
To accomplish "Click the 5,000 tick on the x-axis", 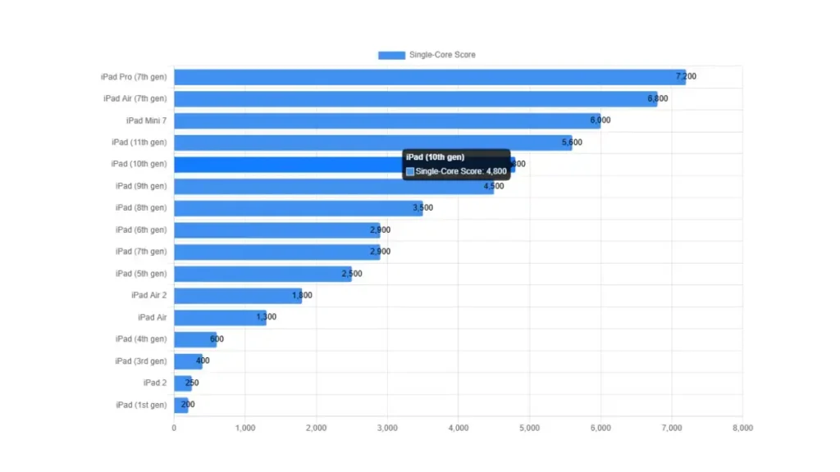I will click(x=529, y=428).
